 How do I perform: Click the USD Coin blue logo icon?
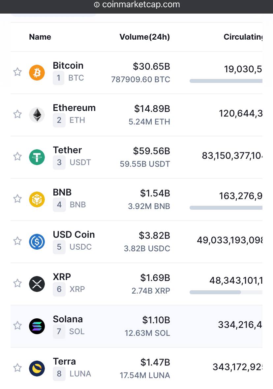point(37,242)
